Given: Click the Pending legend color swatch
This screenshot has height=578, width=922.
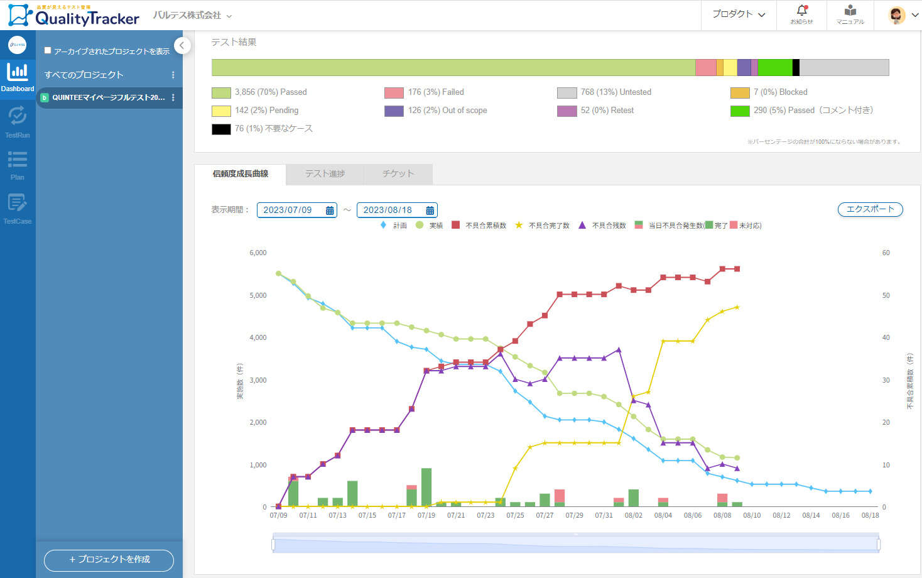Looking at the screenshot, I should coord(221,111).
